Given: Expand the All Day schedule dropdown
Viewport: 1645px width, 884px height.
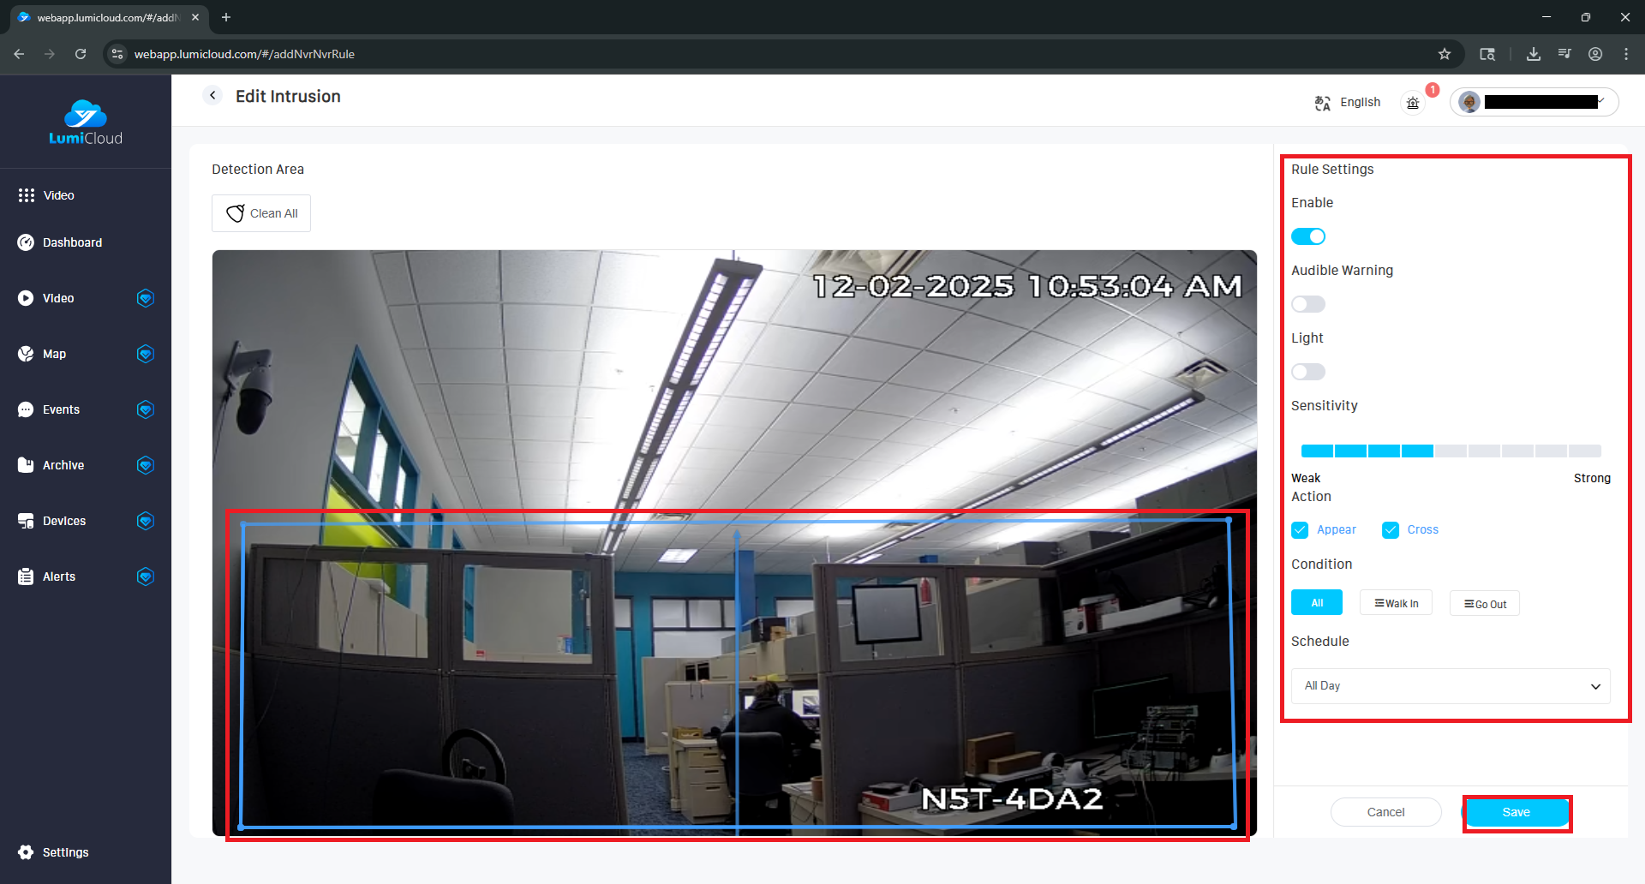Looking at the screenshot, I should pos(1450,686).
